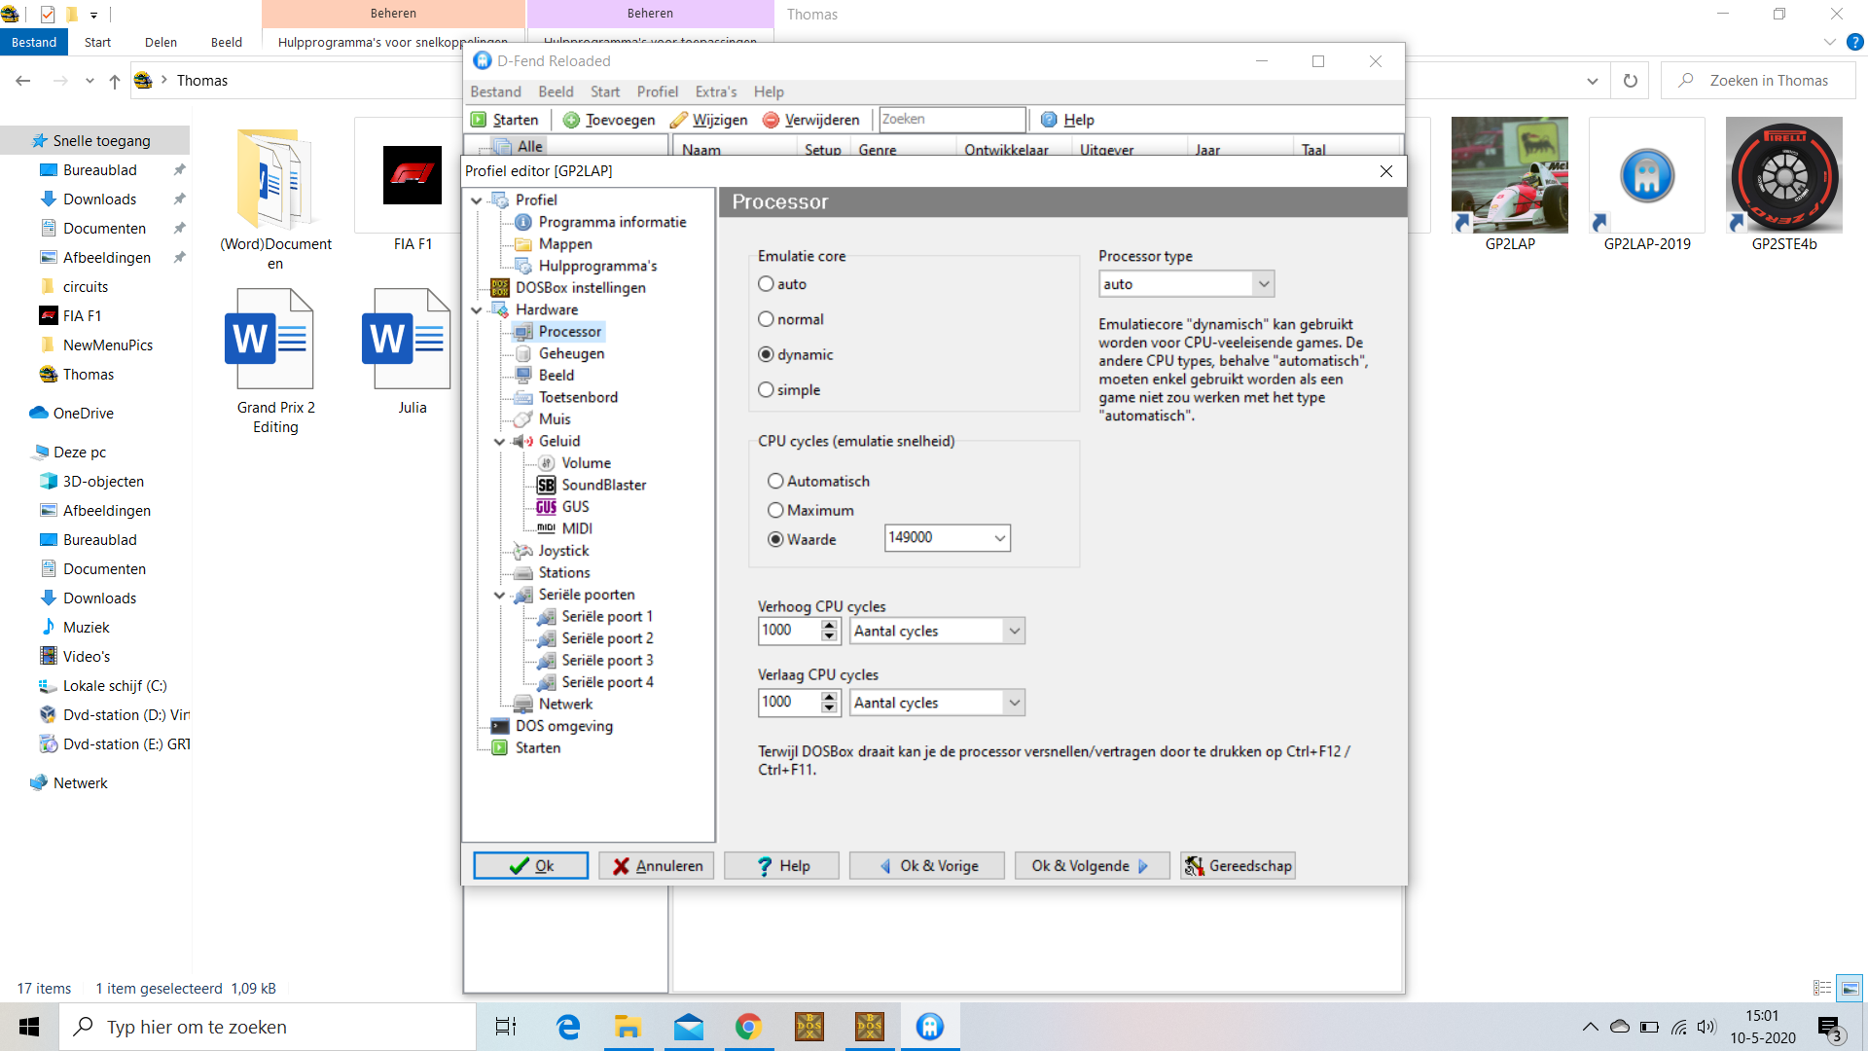Click the Toevoegen toolbar icon
Image resolution: width=1868 pixels, height=1051 pixels.
pyautogui.click(x=571, y=120)
